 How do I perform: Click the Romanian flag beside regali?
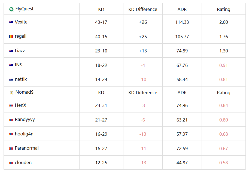(11, 37)
